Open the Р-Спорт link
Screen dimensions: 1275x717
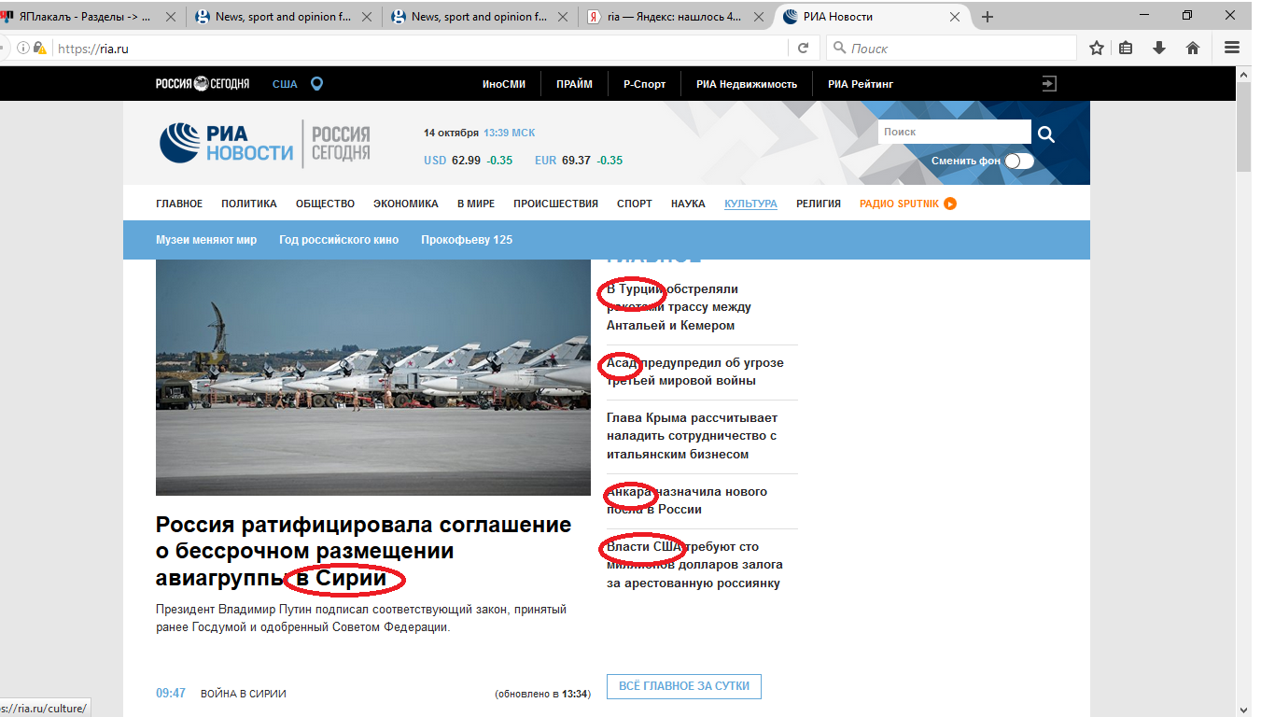pyautogui.click(x=645, y=84)
